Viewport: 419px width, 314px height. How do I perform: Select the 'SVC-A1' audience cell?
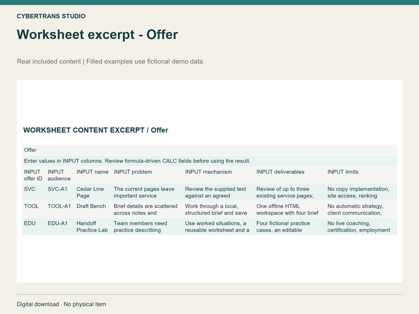60,192
